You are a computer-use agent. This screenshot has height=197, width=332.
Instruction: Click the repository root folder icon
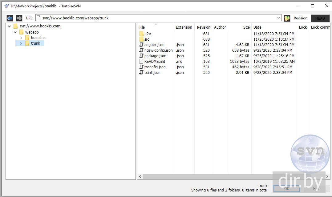coord(15,26)
